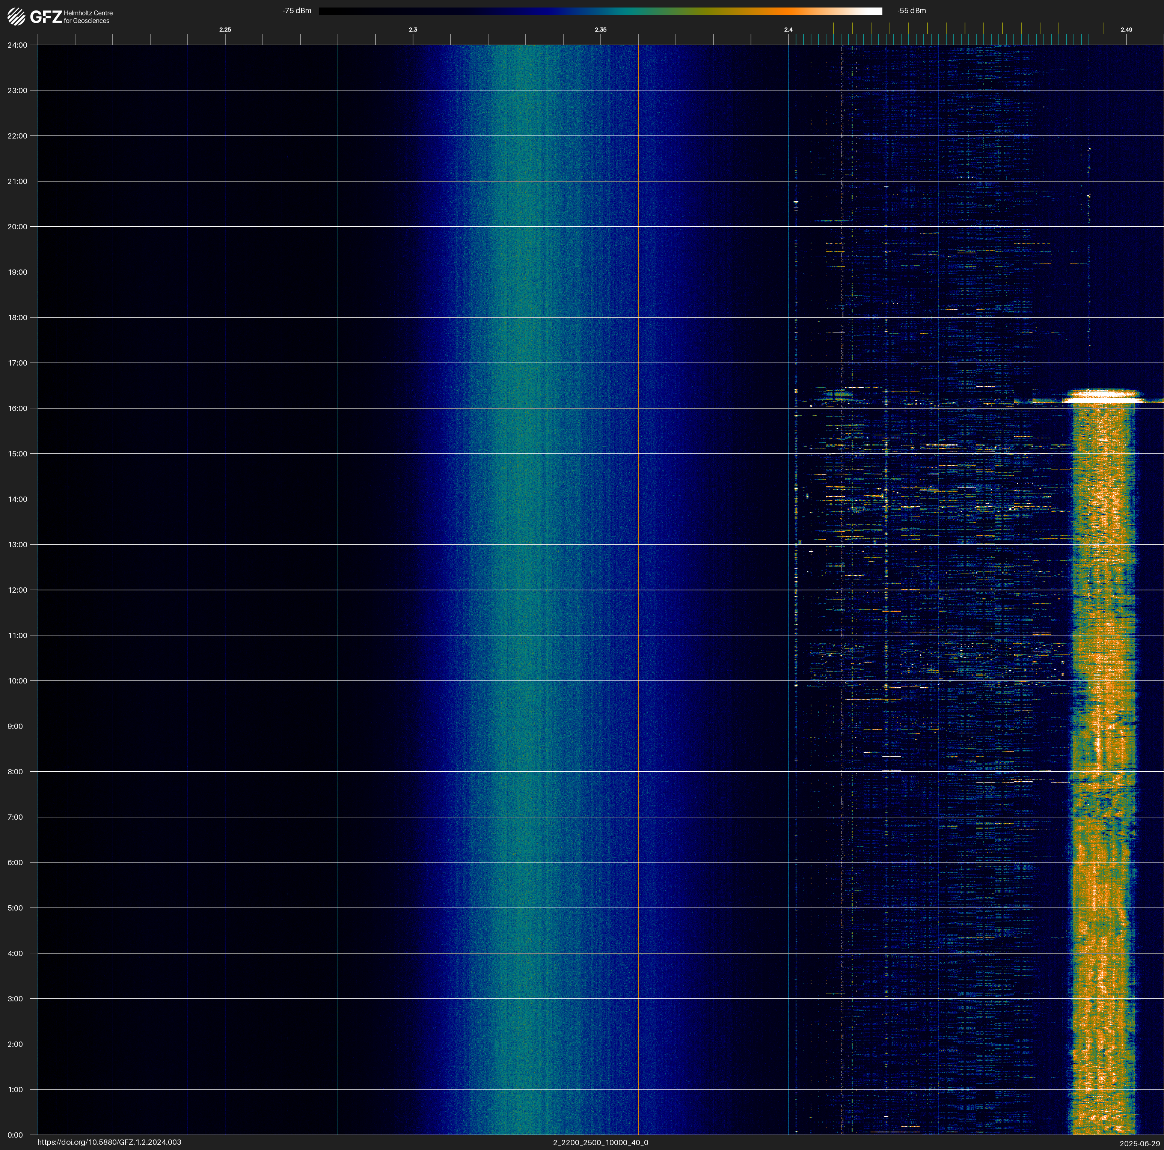Click the 16:00 time axis label
1164x1150 pixels.
18,408
